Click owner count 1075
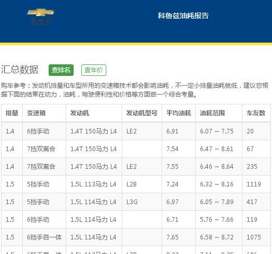The width and height of the screenshot is (272, 254). 254,237
